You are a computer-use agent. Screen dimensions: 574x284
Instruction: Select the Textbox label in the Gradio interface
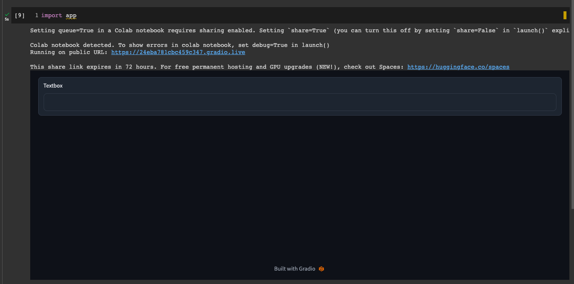click(x=53, y=85)
